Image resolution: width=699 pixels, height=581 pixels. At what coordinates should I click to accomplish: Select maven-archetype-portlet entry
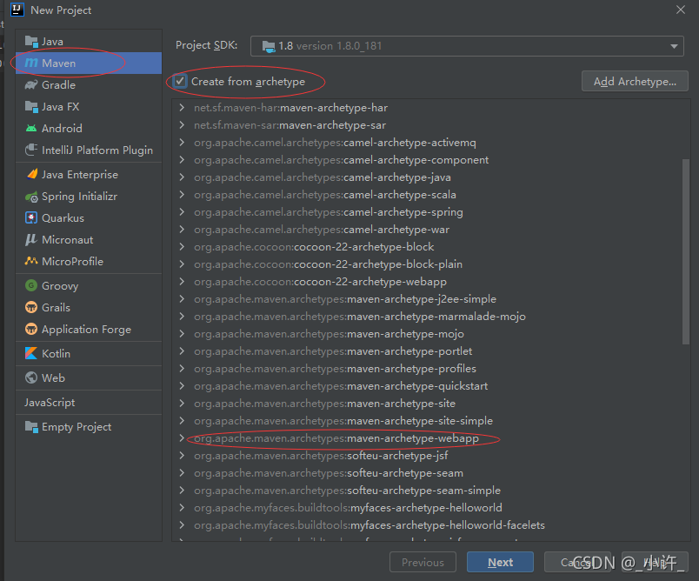pos(333,351)
